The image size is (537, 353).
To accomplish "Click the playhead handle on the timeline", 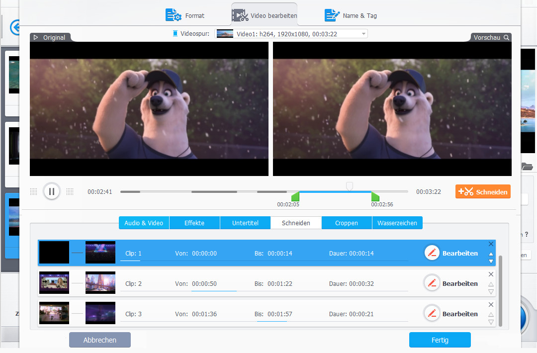I will (x=350, y=186).
